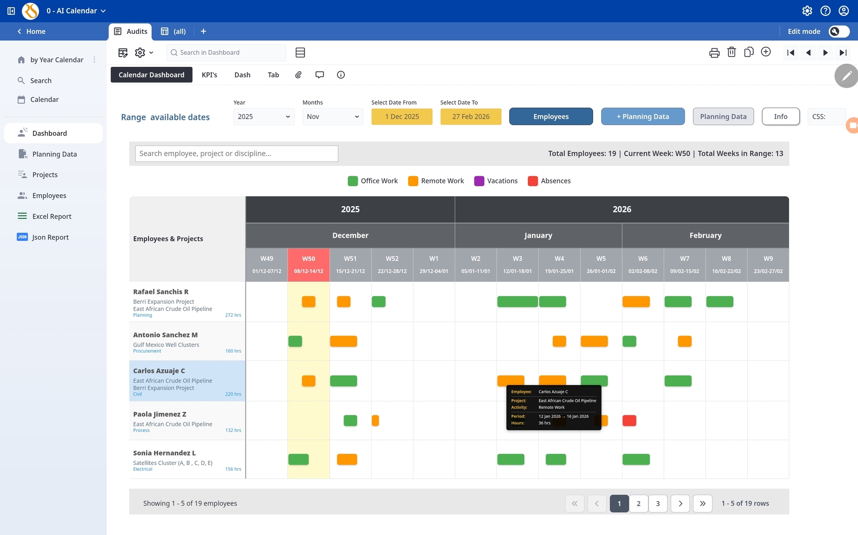Expand the 0 - AI Calendar app menu
This screenshot has width=858, height=535.
tap(76, 10)
